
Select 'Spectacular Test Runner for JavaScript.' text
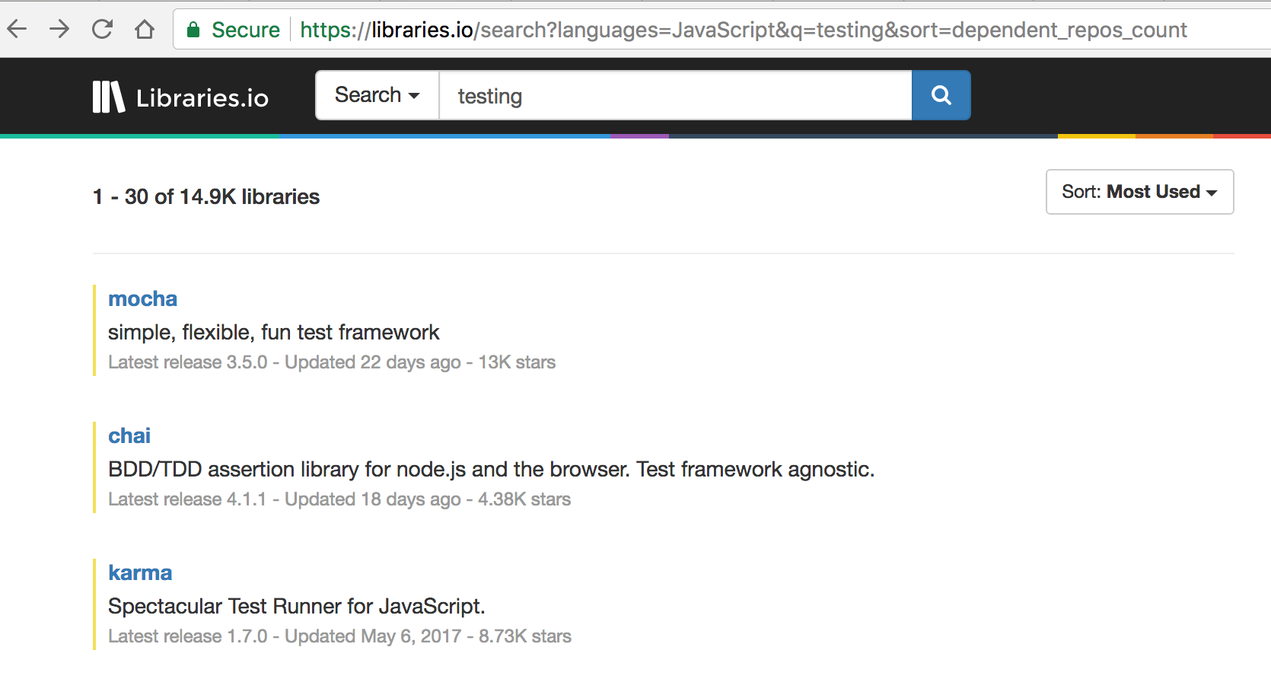point(297,606)
